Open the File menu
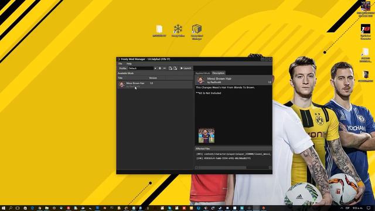Screen dimensions: 375x211 coord(120,64)
